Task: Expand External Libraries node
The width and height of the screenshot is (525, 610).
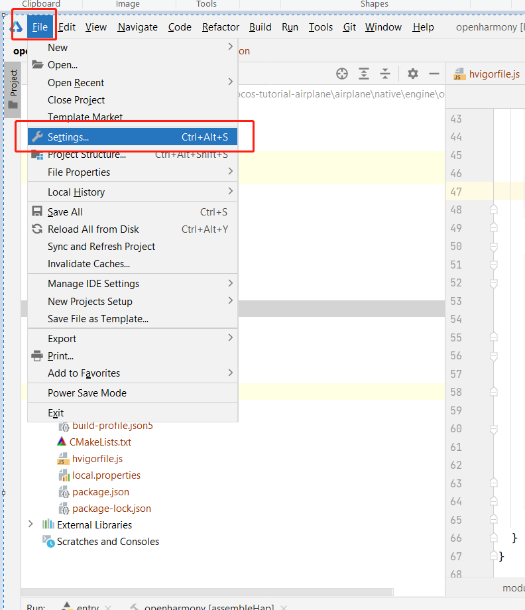Action: pyautogui.click(x=30, y=524)
